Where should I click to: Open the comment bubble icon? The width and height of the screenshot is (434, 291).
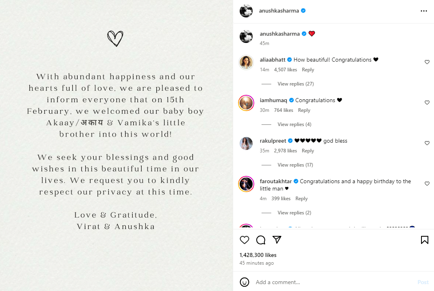click(x=261, y=240)
